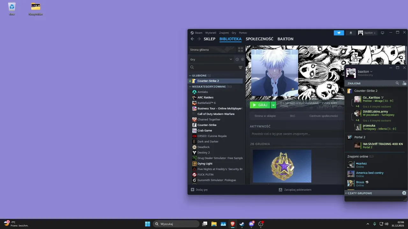The width and height of the screenshot is (408, 229).
Task: Open Task View in the taskbar
Action: tap(205, 224)
